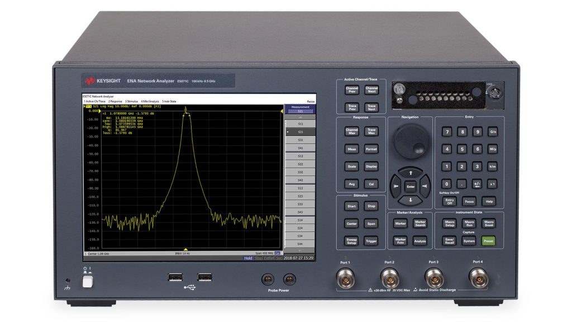
Task: Open measurement settings with Meas key
Action: click(352, 149)
